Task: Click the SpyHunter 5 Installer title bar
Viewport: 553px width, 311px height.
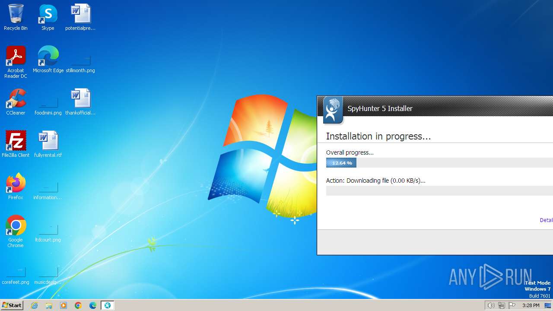Action: click(x=435, y=106)
